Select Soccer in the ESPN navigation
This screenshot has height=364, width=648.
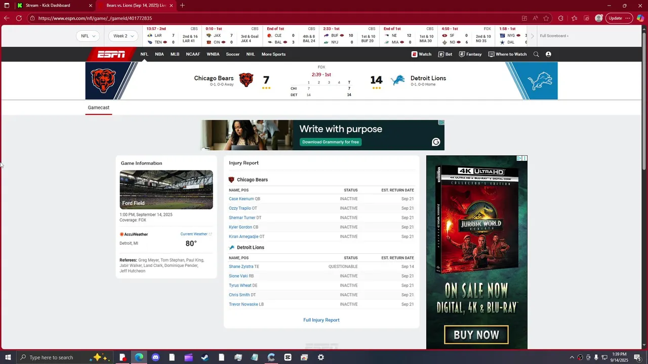coord(233,54)
